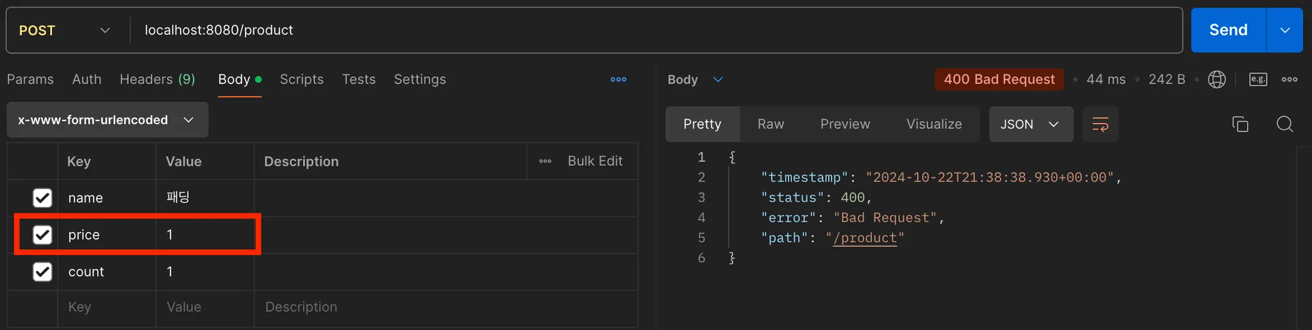This screenshot has height=330, width=1312.
Task: Click ellipsis icon beside Bulk Edit
Action: click(545, 161)
